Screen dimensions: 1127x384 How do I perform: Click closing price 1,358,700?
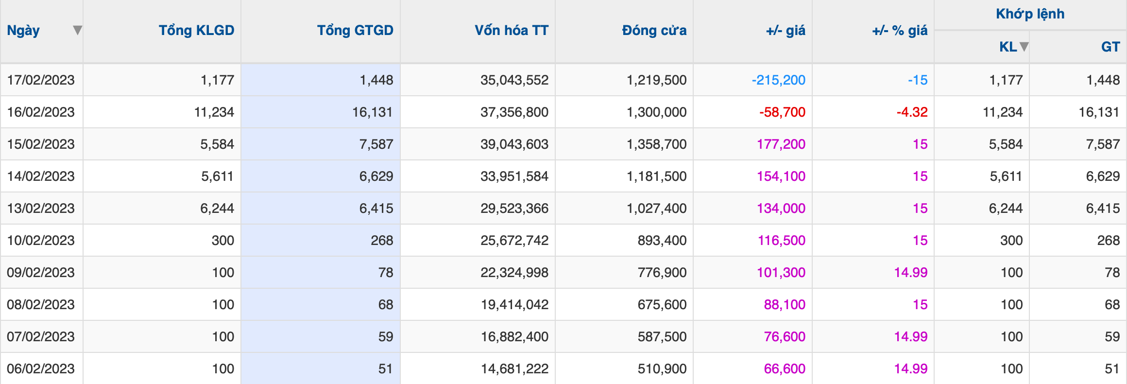(656, 144)
